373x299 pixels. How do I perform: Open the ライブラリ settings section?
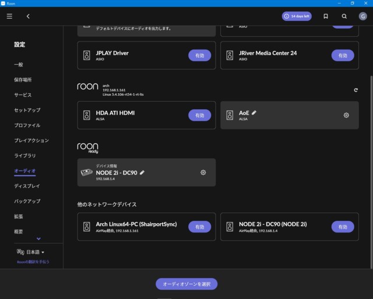[25, 155]
